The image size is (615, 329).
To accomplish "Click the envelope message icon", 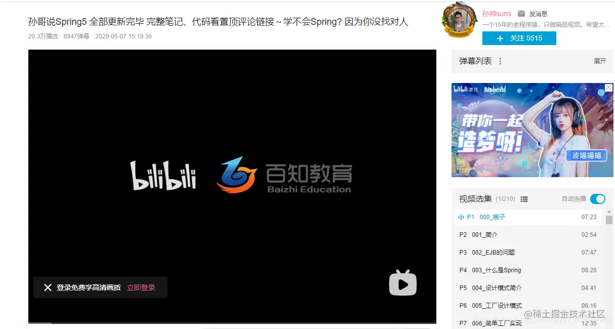I will pyautogui.click(x=521, y=14).
